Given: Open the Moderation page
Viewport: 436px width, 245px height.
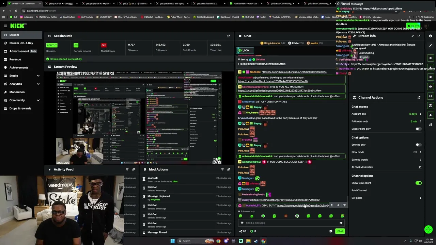Looking at the screenshot, I should pos(21,92).
